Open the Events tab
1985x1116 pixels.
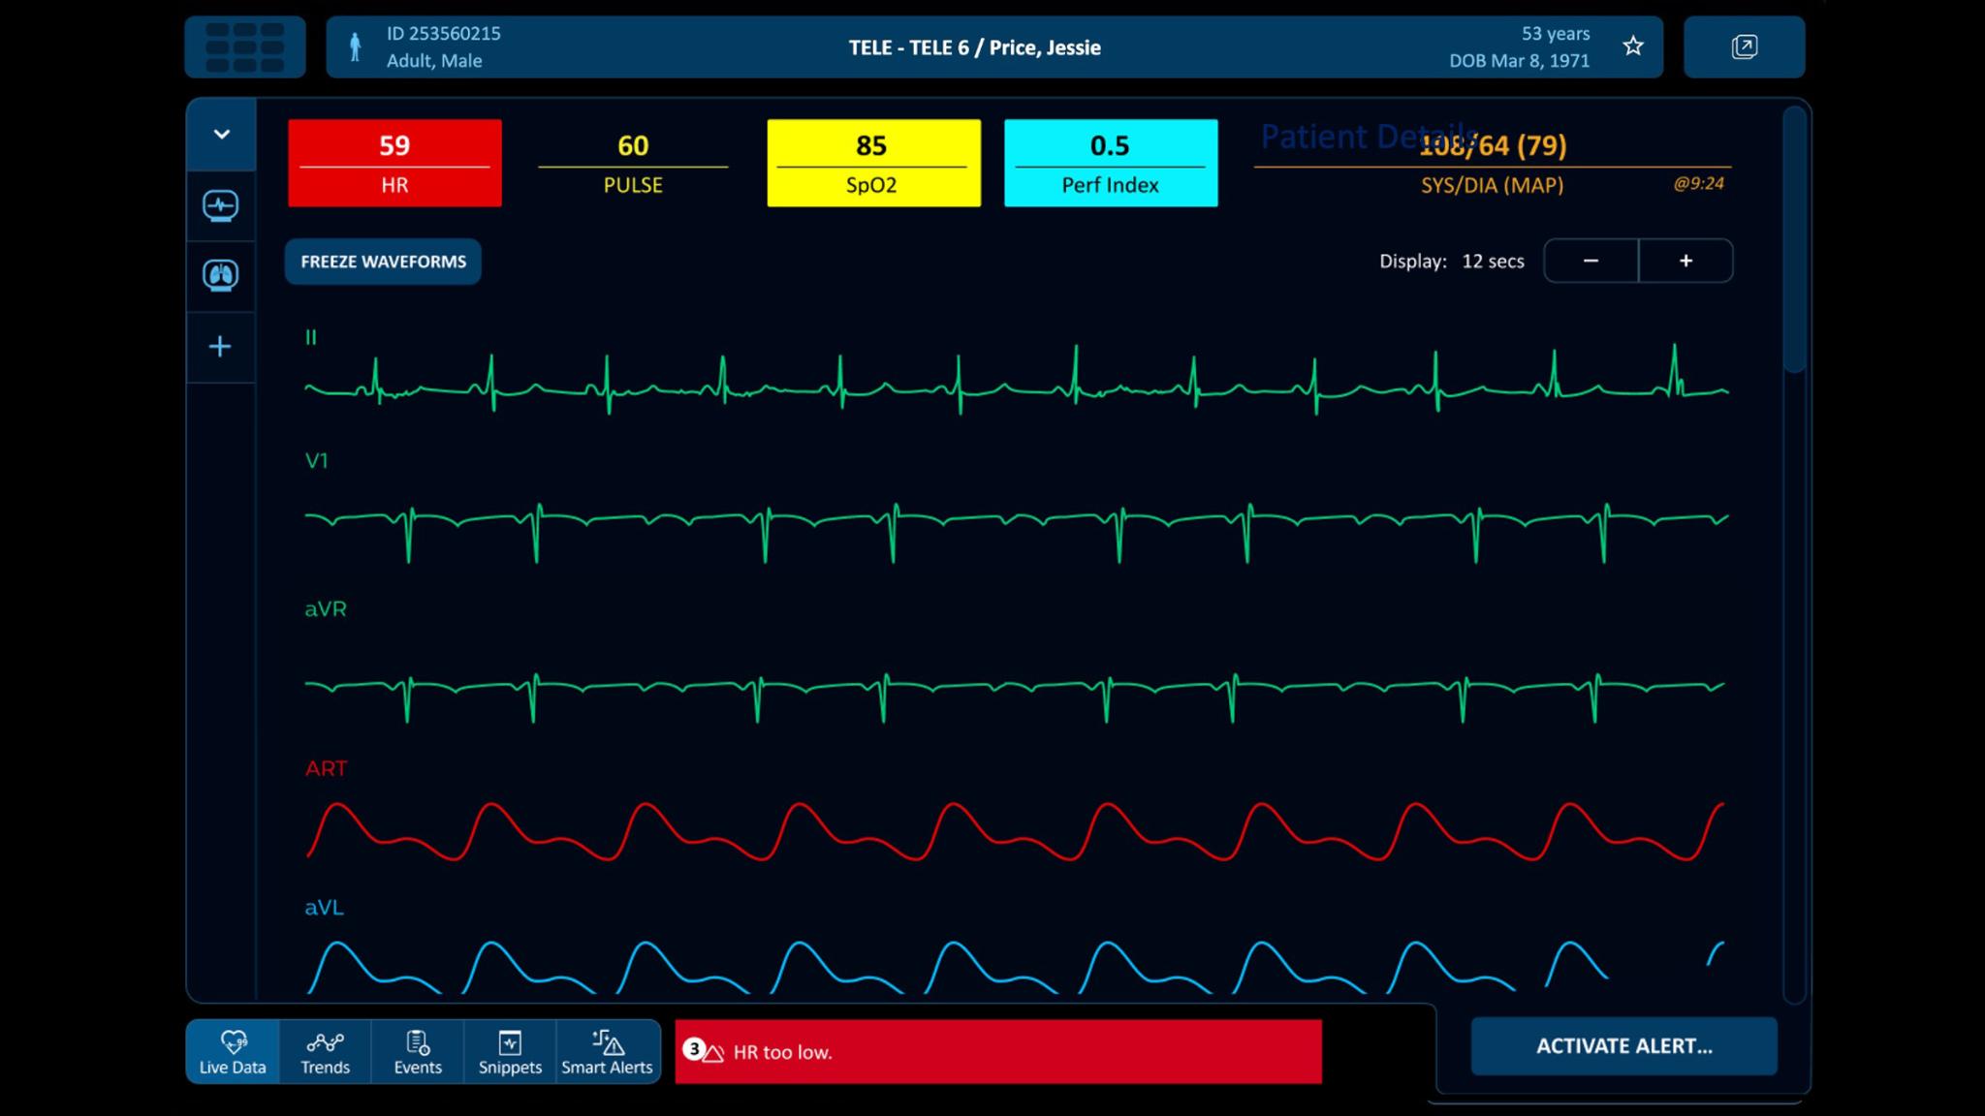point(418,1051)
